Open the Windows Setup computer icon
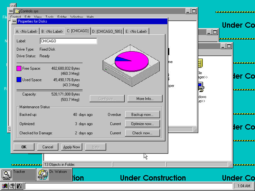The image size is (255, 191). click(x=200, y=87)
